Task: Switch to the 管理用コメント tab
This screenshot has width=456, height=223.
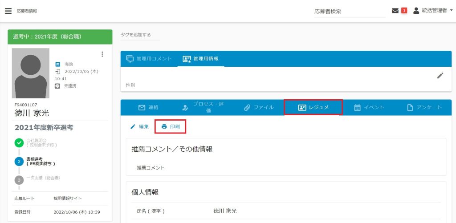Action: point(149,59)
